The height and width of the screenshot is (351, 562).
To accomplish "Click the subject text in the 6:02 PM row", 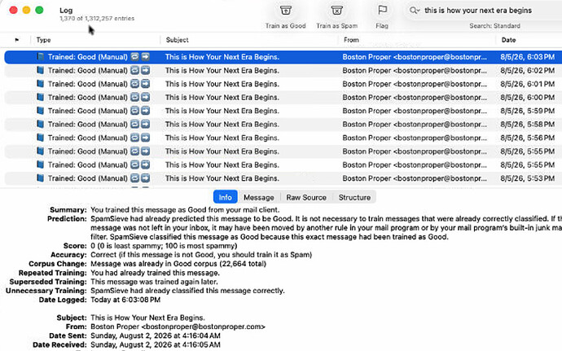I will 222,70.
